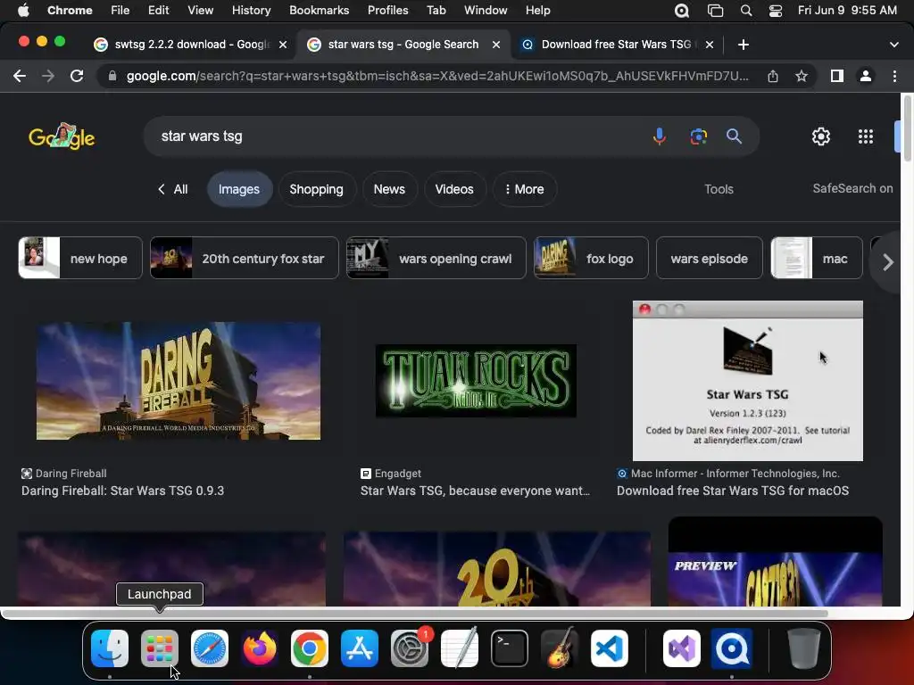Click the 'wars episode' chip
The height and width of the screenshot is (685, 914).
point(710,258)
